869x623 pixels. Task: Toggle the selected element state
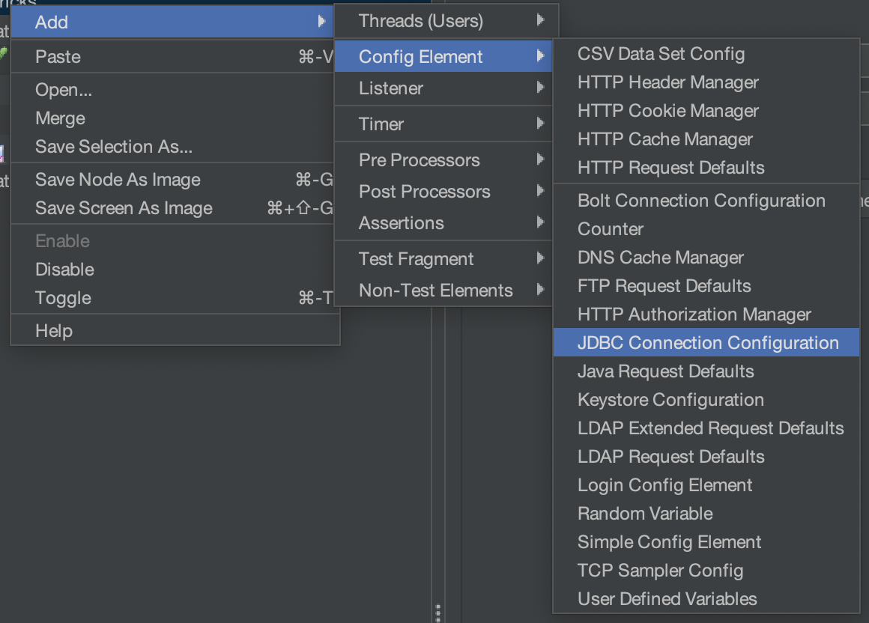coord(175,298)
